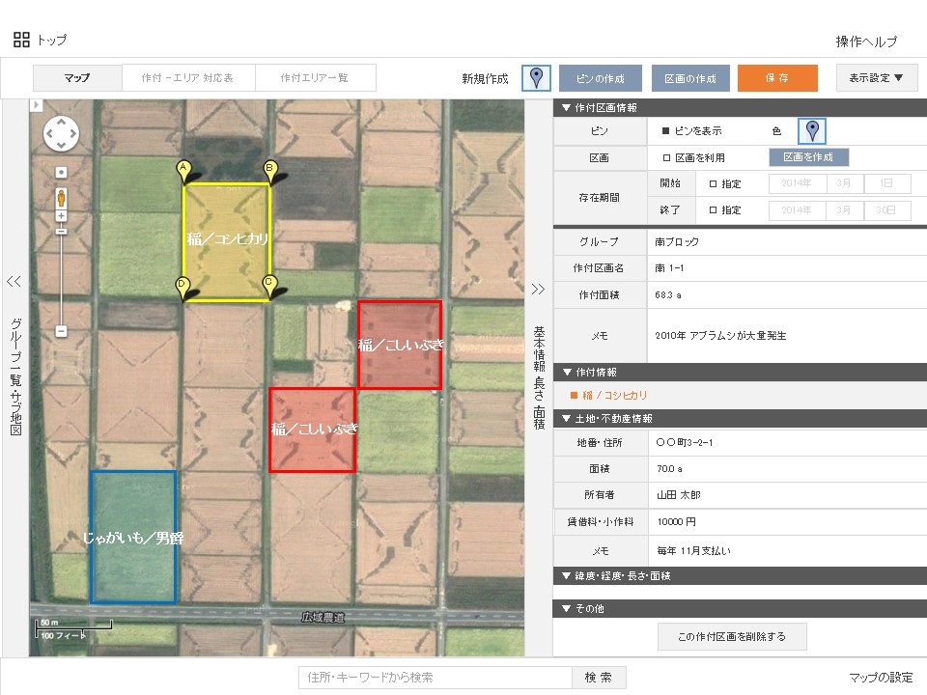The image size is (927, 695).
Task: Select the Street View pegman icon
Action: [x=61, y=198]
